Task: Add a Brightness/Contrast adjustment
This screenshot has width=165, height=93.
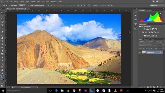Action: click(x=144, y=29)
